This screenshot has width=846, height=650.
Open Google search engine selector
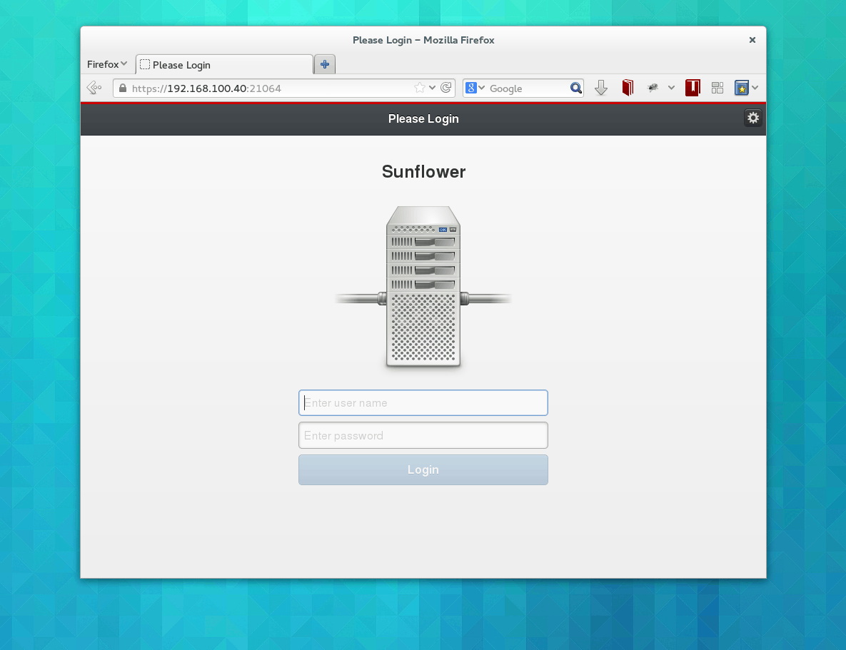coord(475,88)
